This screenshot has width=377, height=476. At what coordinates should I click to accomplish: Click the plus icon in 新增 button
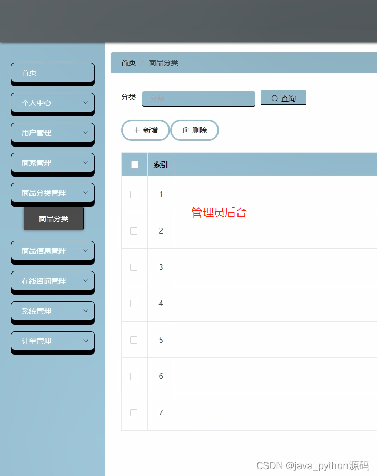(x=137, y=130)
